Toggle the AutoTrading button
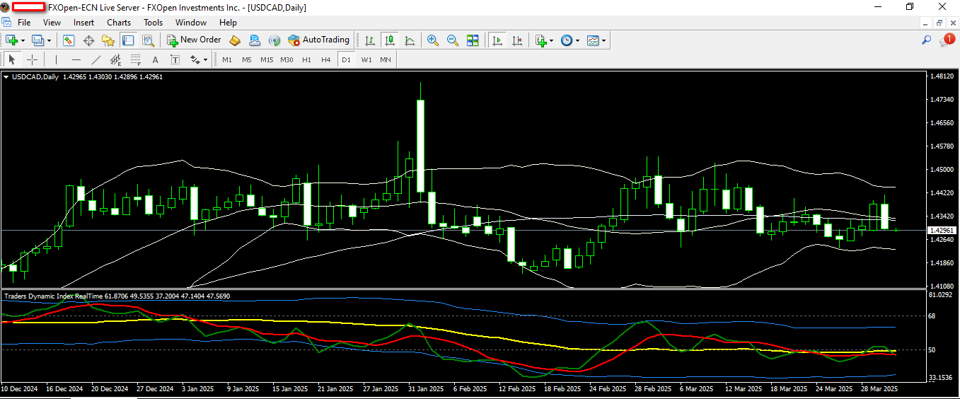This screenshot has width=960, height=399. pos(318,40)
